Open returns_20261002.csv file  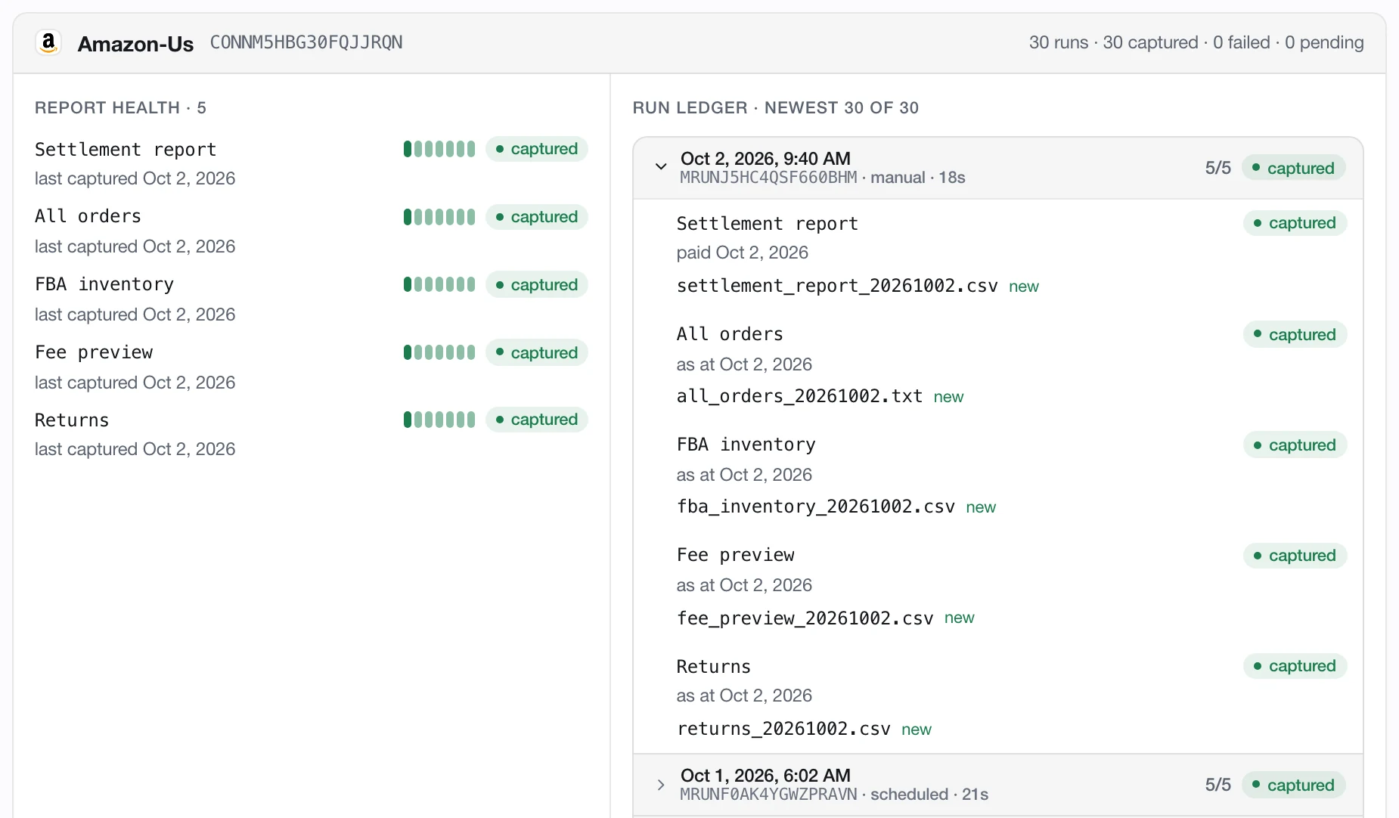tap(783, 729)
